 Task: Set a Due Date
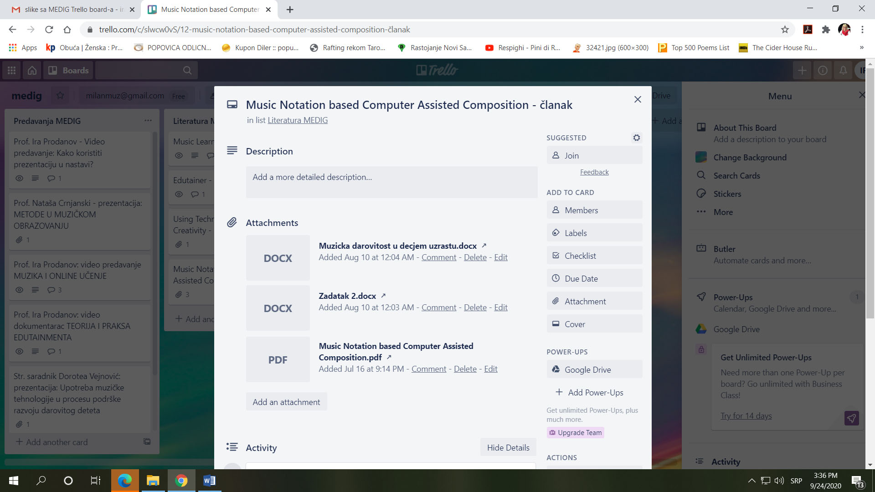pos(594,278)
